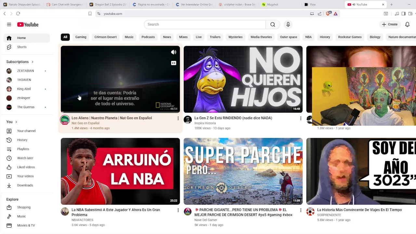Reload the page with refresh icon

tap(18, 14)
